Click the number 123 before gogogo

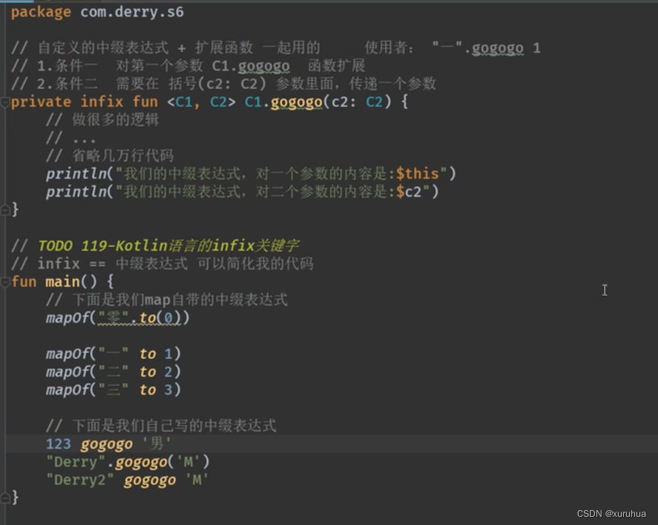pyautogui.click(x=59, y=444)
